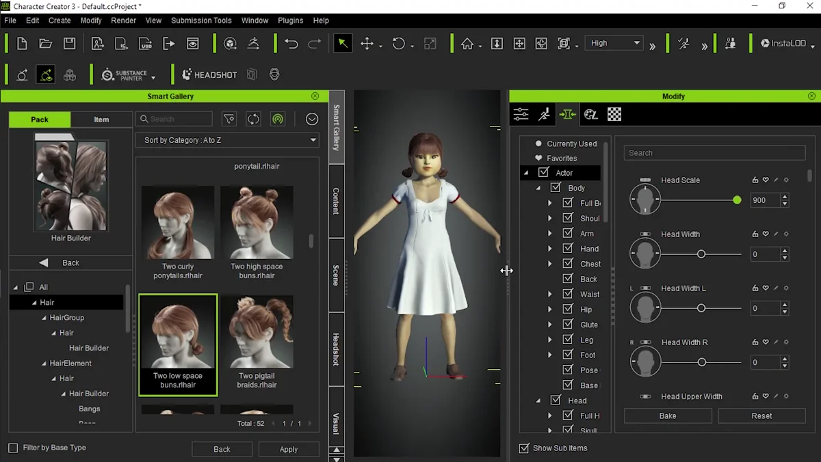821x462 pixels.
Task: Click the undo arrow
Action: 291,44
